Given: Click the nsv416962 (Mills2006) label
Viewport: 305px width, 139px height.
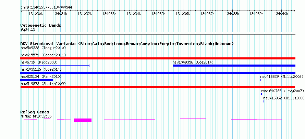Looking at the screenshot, I should [x=284, y=98].
